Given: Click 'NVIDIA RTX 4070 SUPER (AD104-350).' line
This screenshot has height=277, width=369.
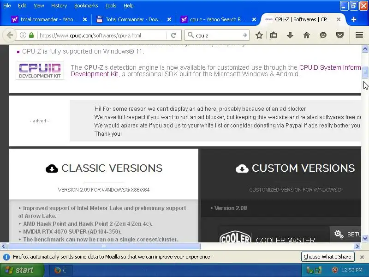Looking at the screenshot, I should 72,232.
